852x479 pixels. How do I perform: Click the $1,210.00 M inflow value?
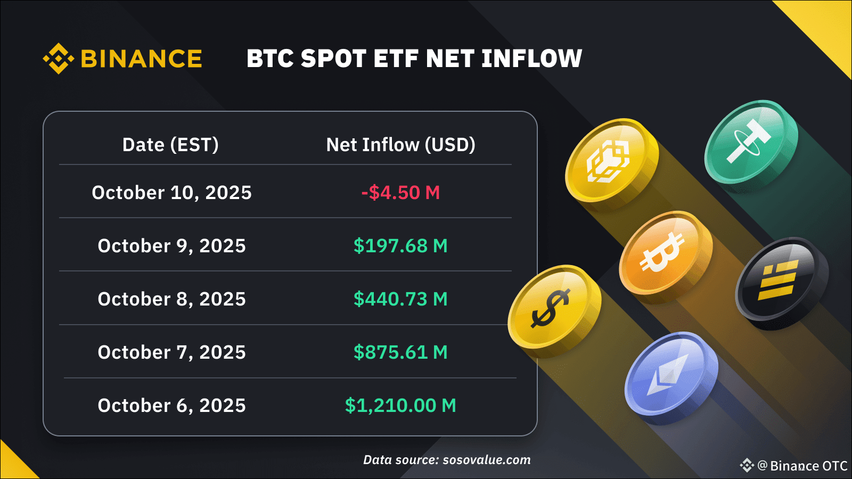[x=400, y=406]
